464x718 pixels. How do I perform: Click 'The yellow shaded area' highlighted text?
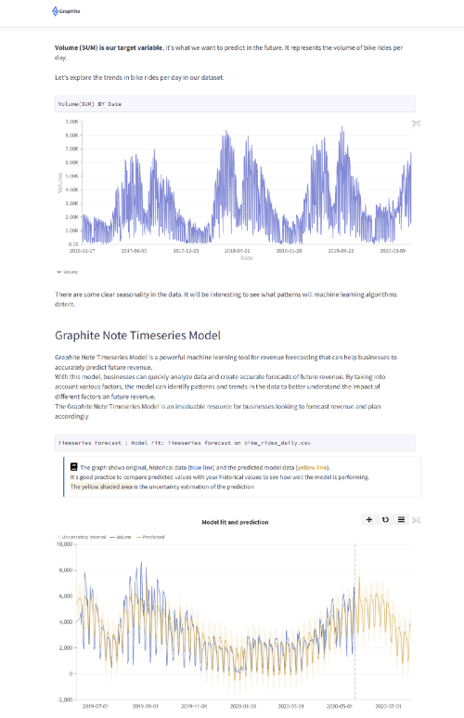pos(101,487)
